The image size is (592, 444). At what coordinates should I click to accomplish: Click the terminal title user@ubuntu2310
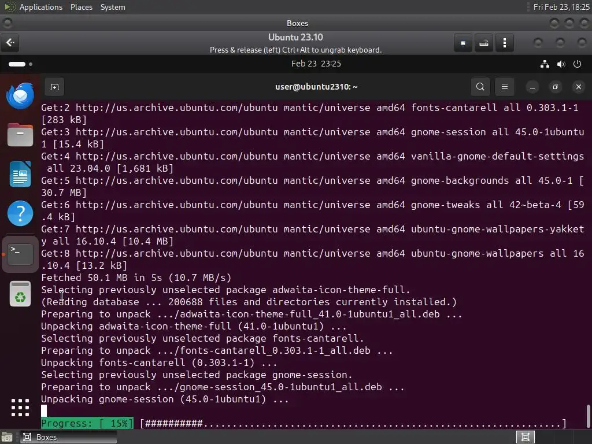(316, 87)
